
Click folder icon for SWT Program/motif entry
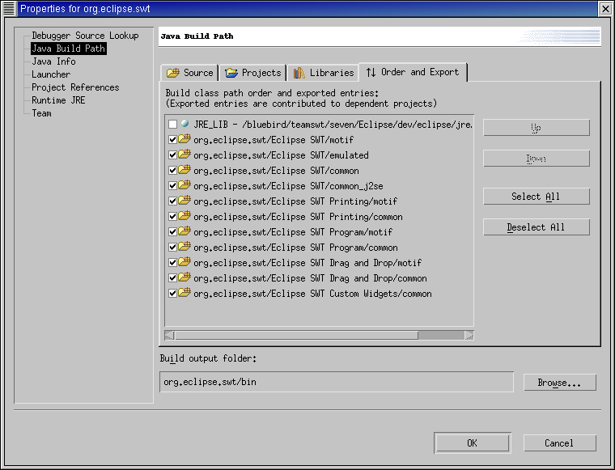[184, 231]
